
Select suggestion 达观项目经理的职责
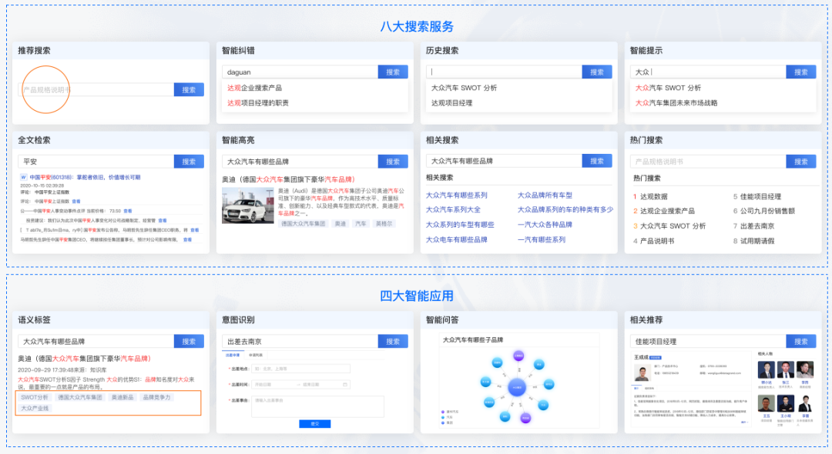pos(258,103)
